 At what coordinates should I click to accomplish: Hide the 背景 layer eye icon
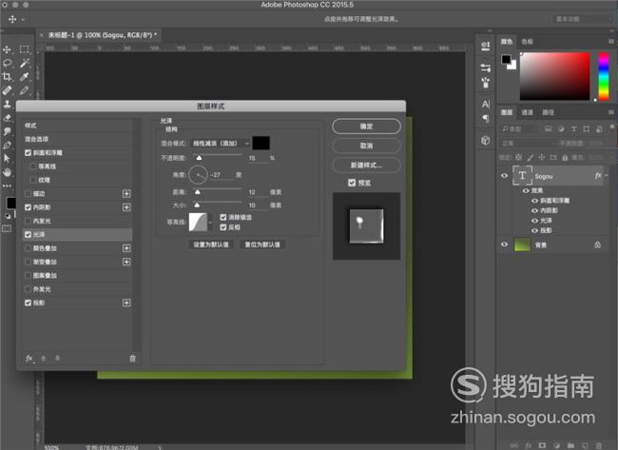coord(504,245)
